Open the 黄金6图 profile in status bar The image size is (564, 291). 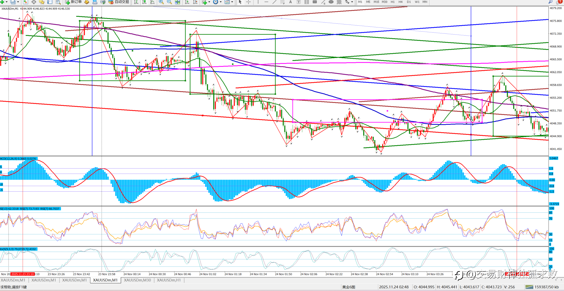click(348, 287)
